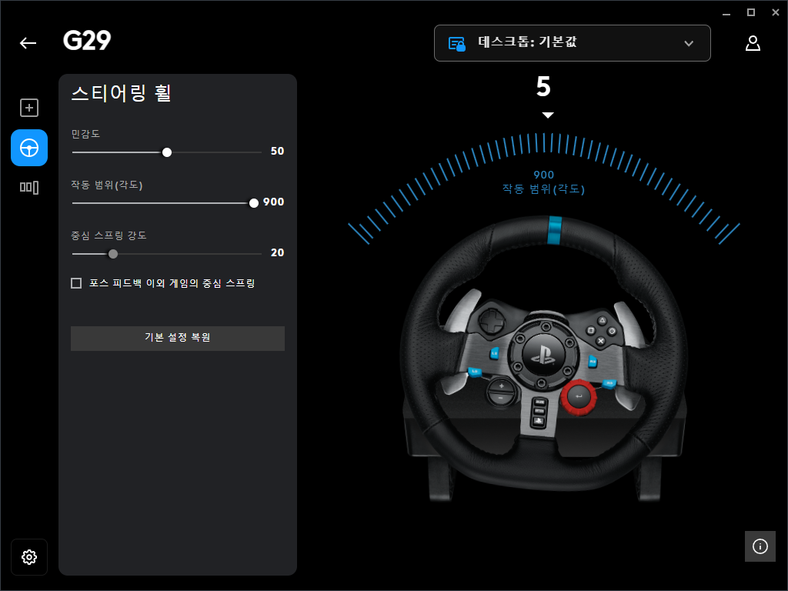The width and height of the screenshot is (788, 591).
Task: Enable 포스 피드백 이외 게임의 중심 스프링 checkbox
Action: point(76,283)
